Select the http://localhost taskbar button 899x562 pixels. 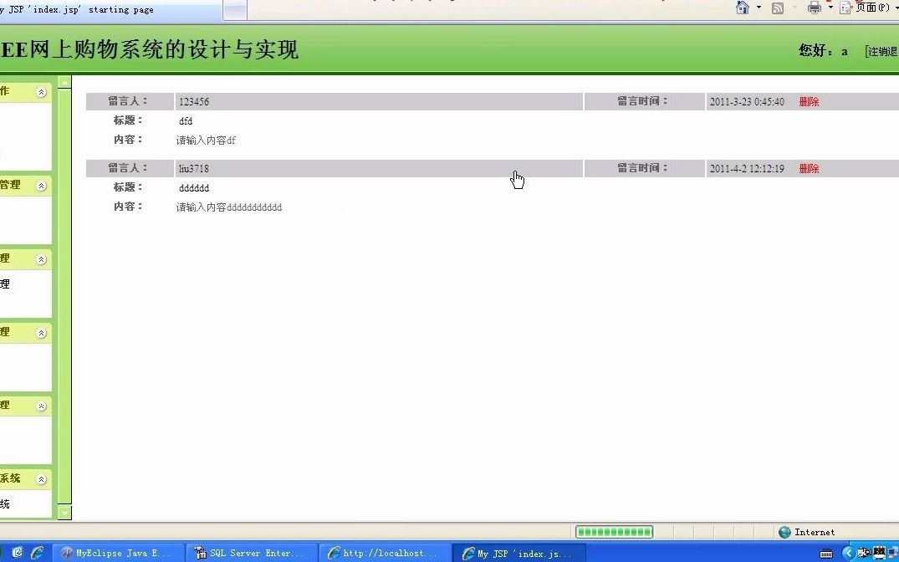tap(385, 552)
